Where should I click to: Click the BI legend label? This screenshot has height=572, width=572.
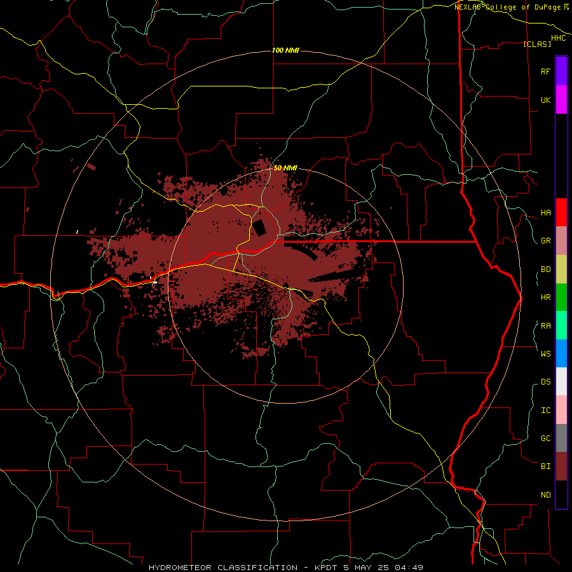(x=545, y=466)
